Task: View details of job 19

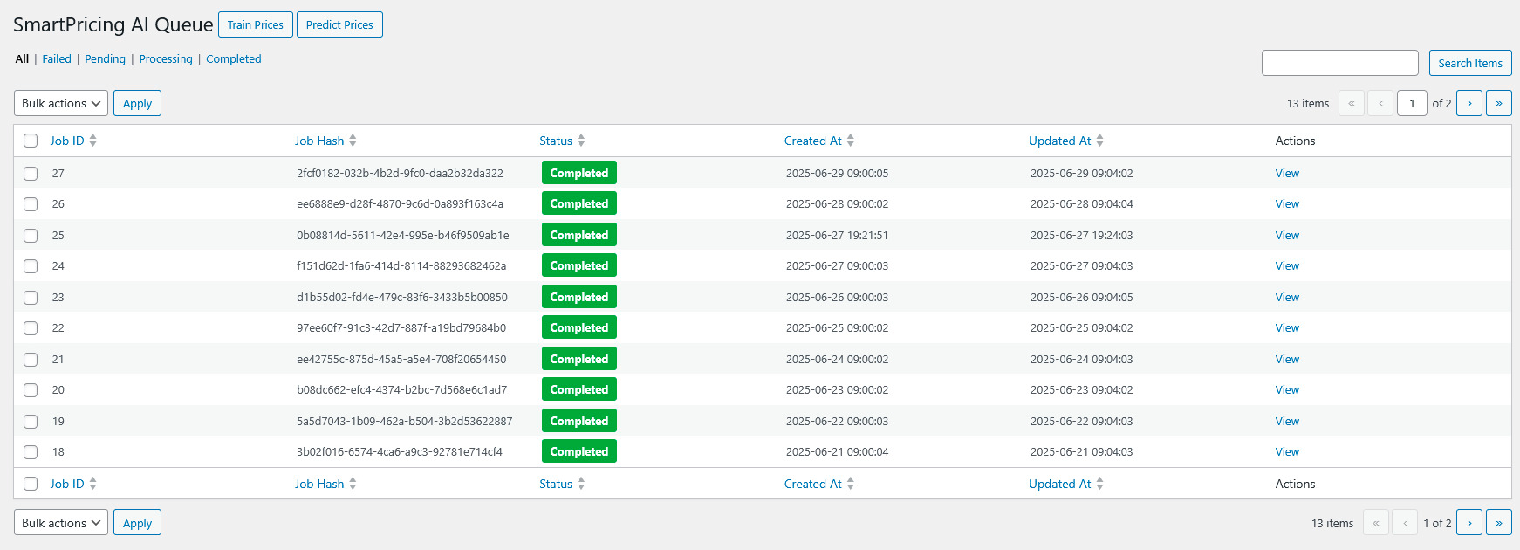Action: pos(1287,421)
